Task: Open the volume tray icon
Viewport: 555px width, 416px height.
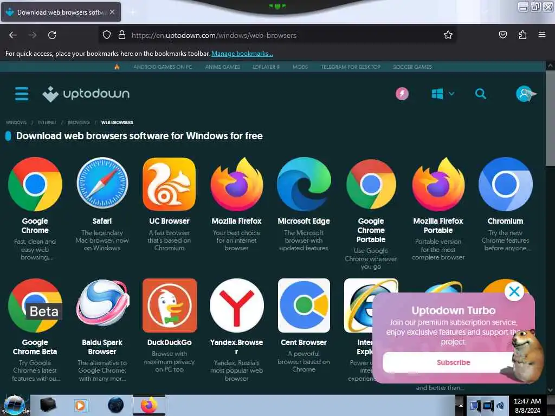Action: [500, 405]
